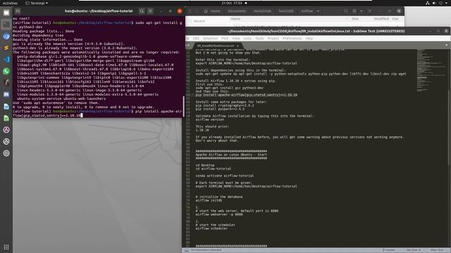Open the Activities overview
The height and width of the screenshot is (253, 451).
coord(10,3)
